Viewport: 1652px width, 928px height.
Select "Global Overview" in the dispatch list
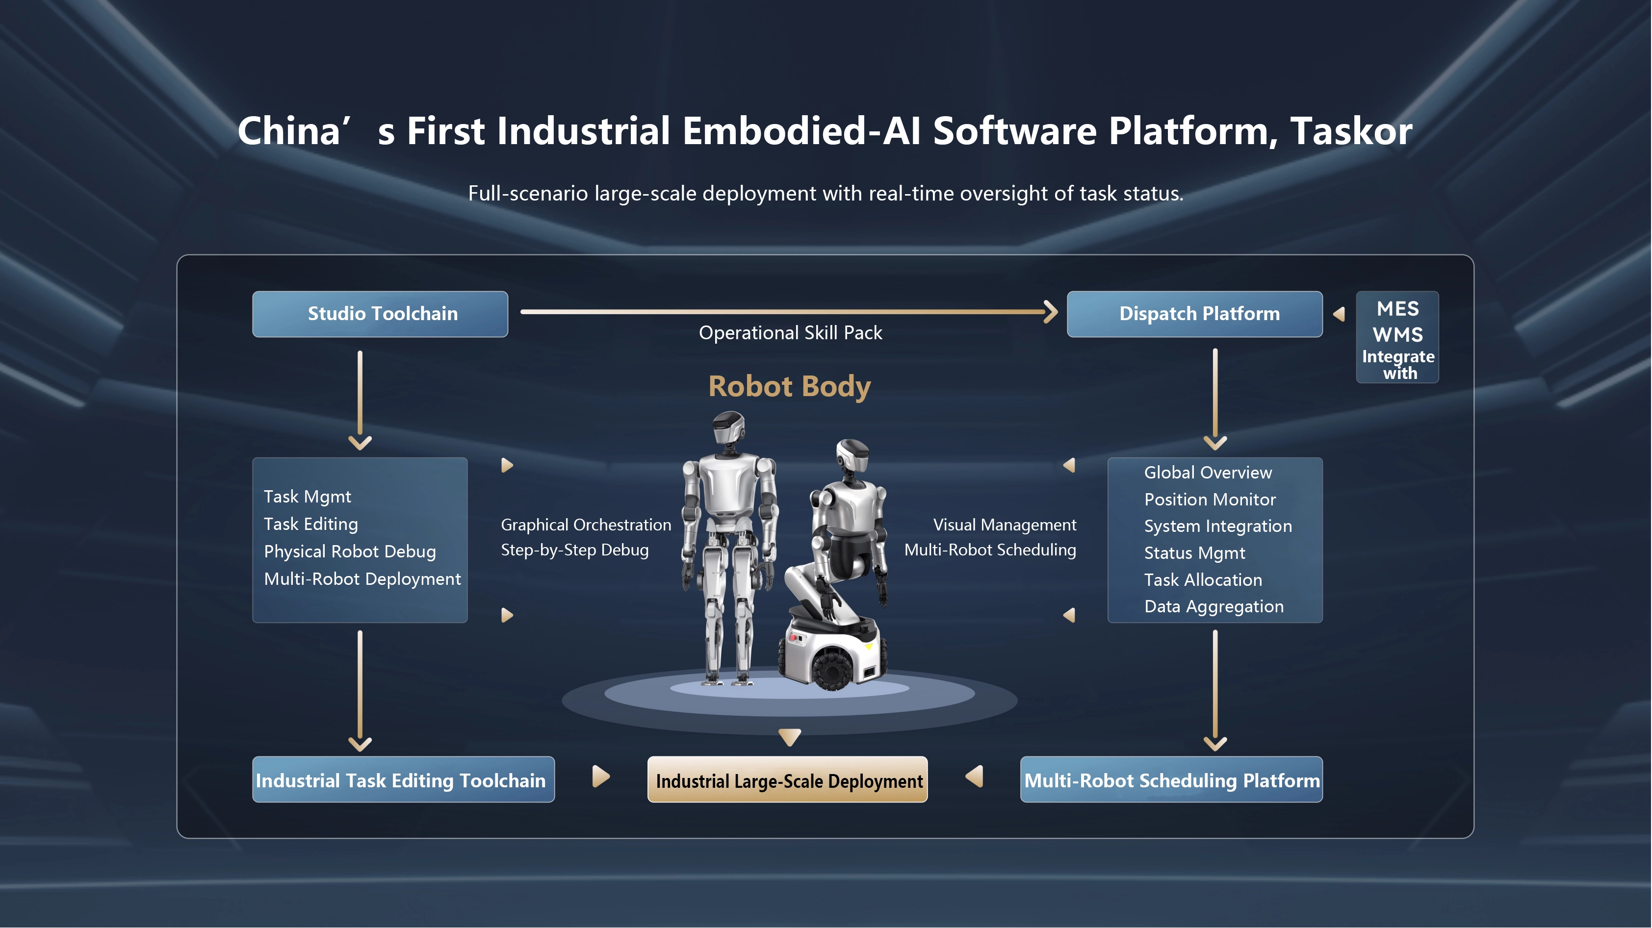click(1208, 472)
